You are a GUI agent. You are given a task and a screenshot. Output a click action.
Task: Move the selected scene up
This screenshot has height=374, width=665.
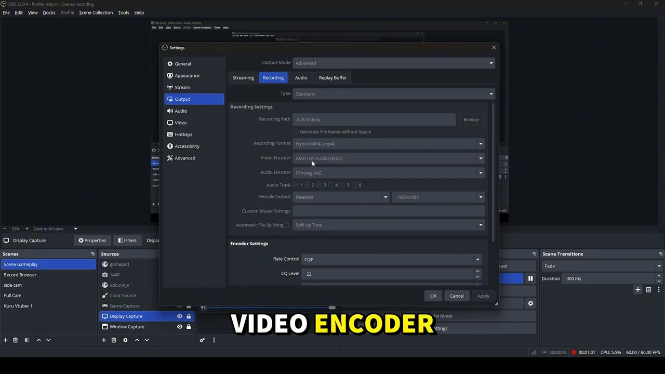(x=38, y=340)
